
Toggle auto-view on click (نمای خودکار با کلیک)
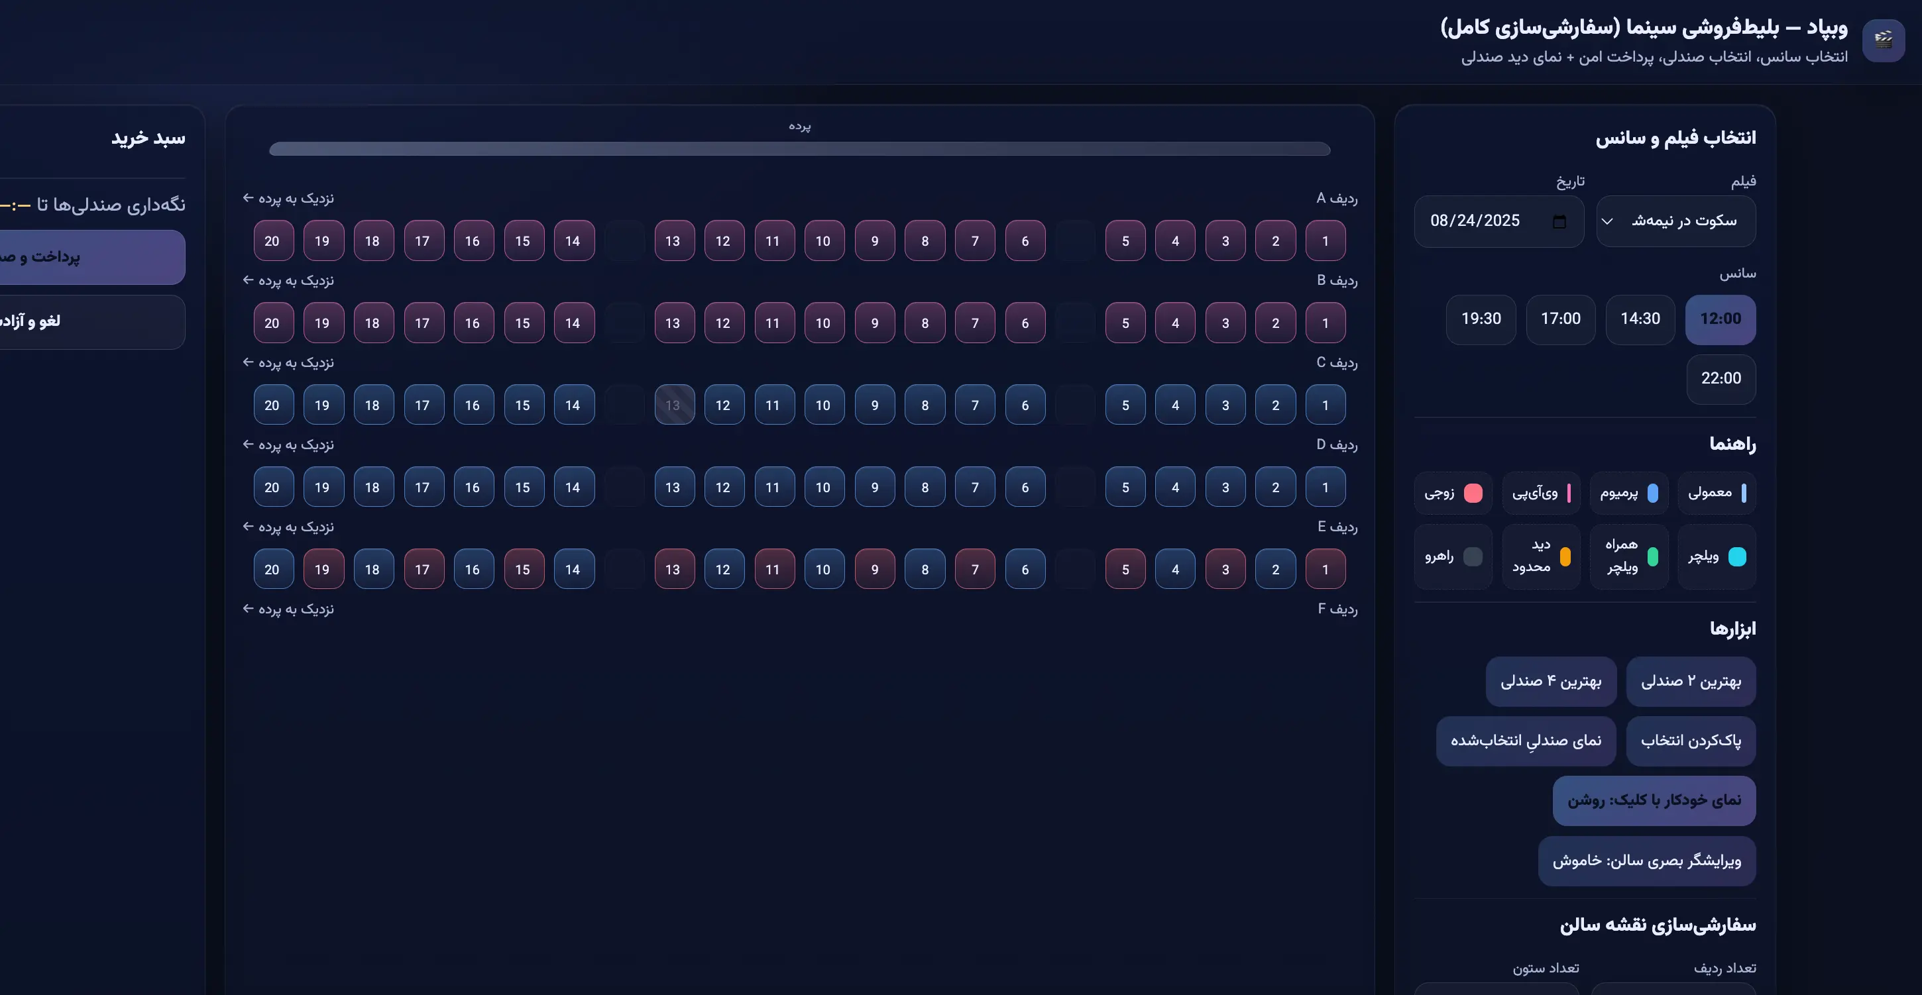(x=1654, y=800)
